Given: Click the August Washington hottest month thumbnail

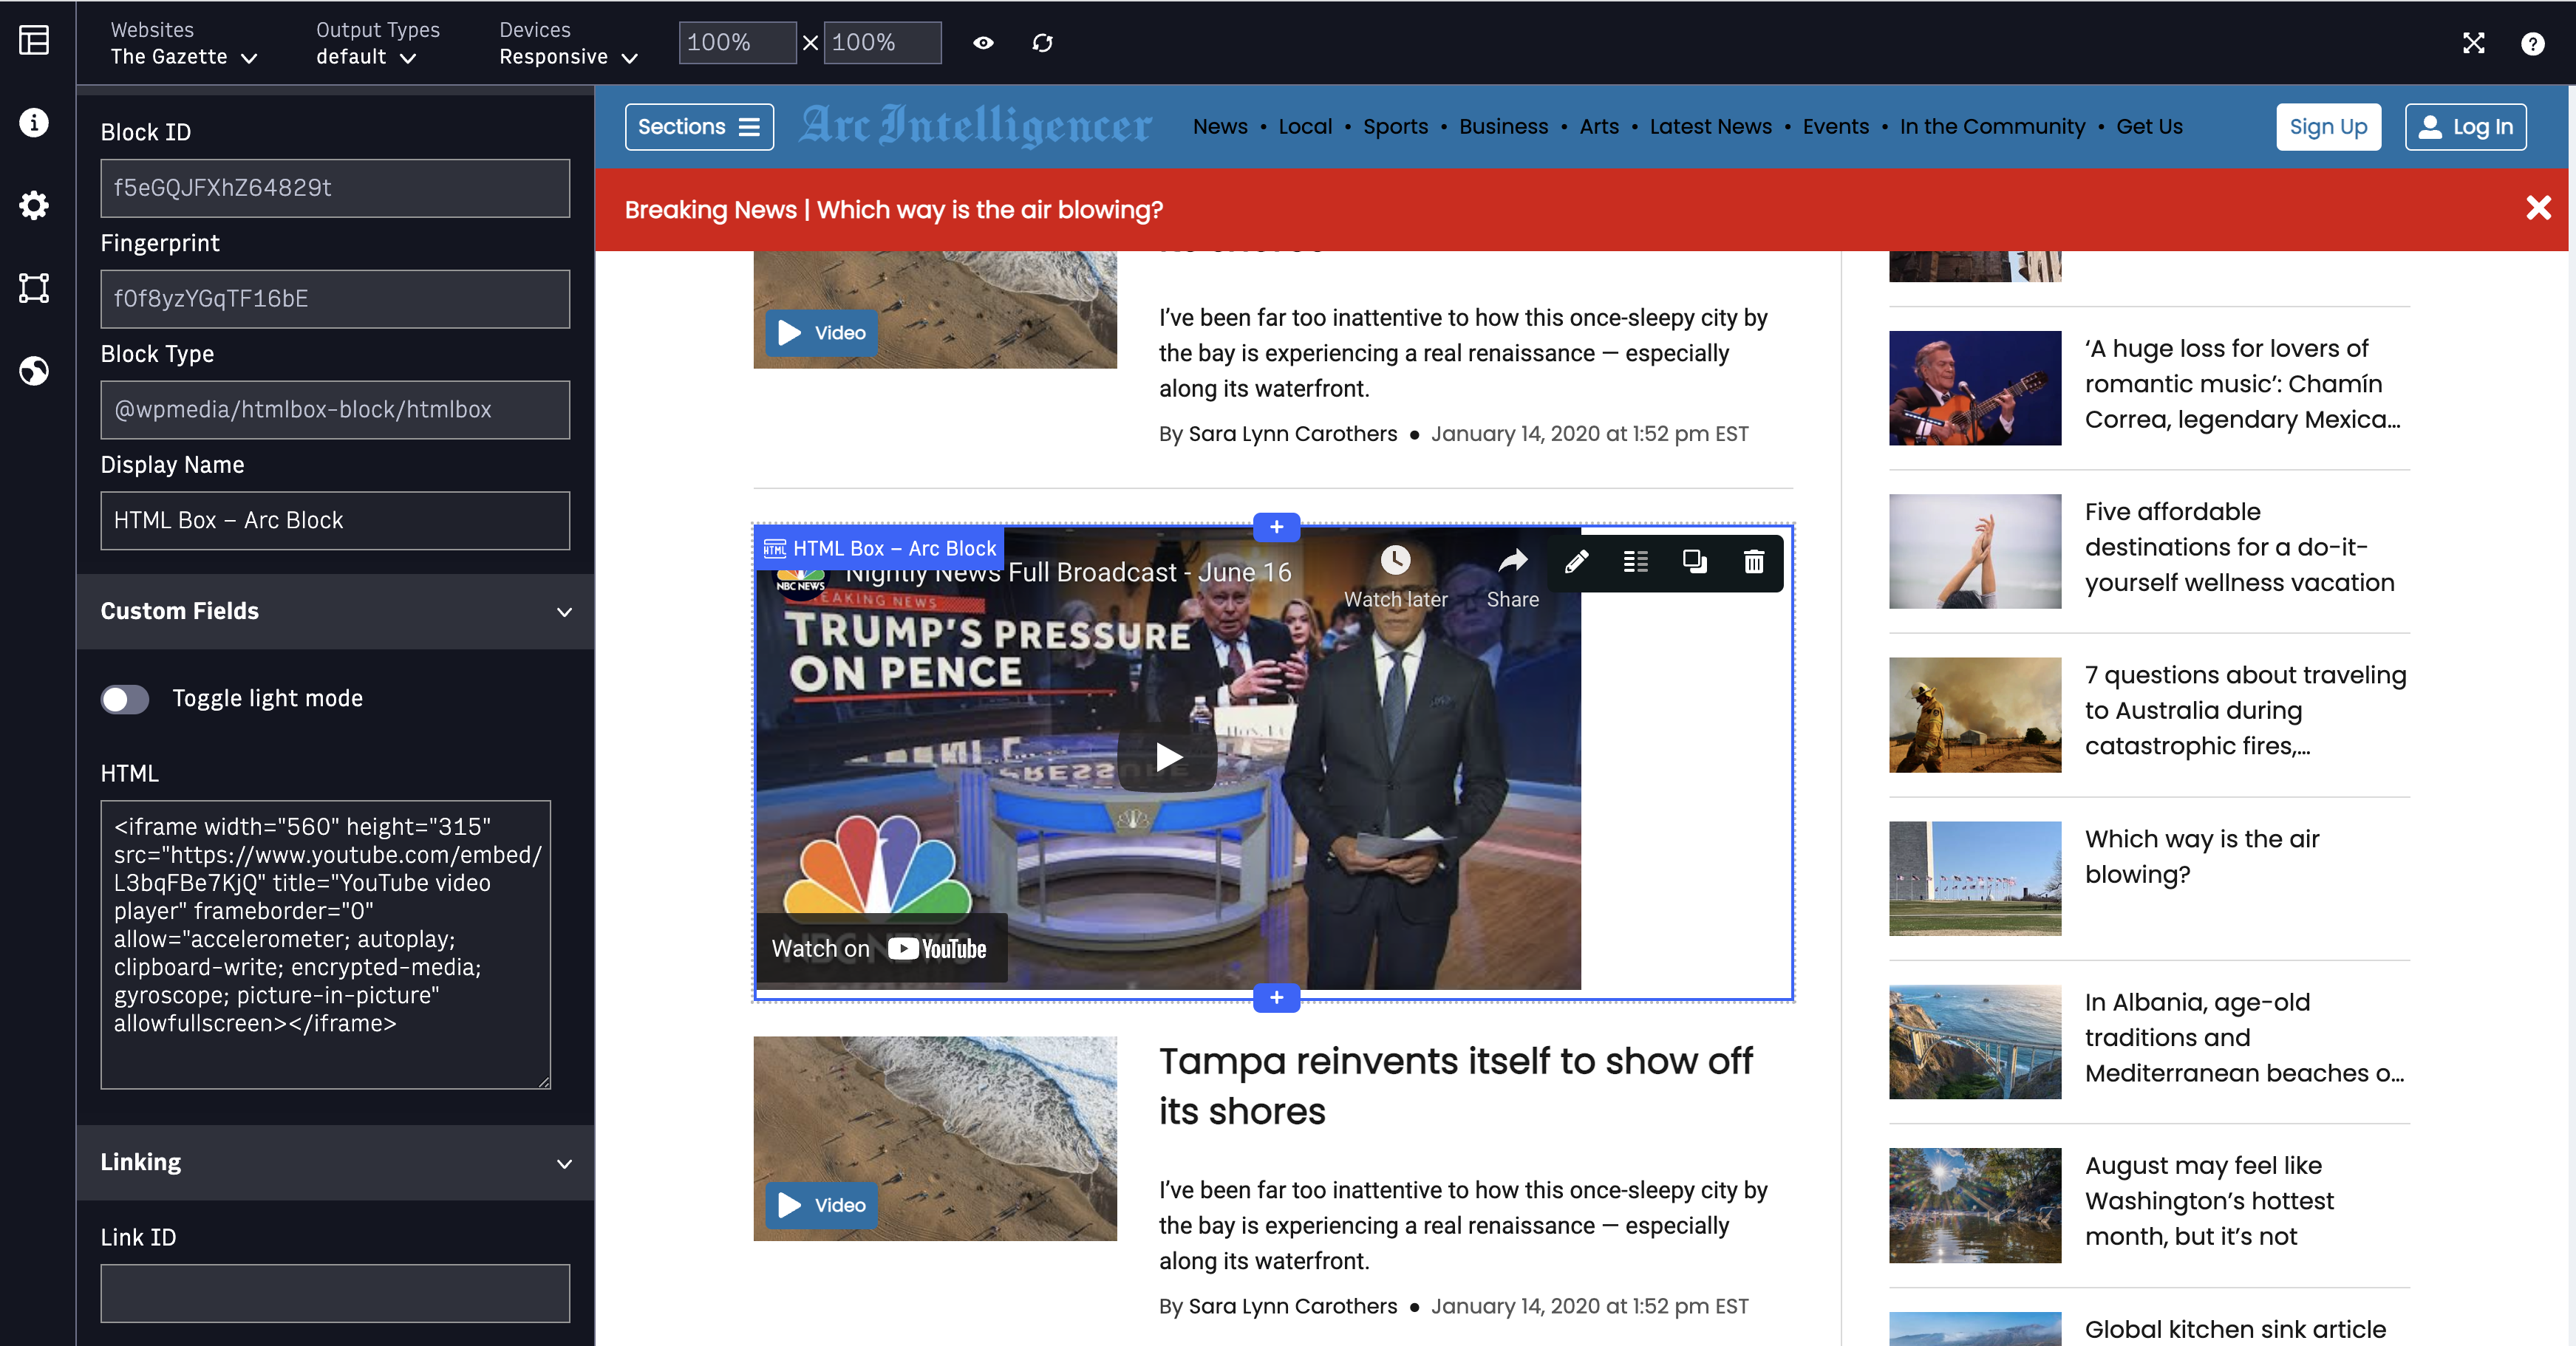Looking at the screenshot, I should 1975,1205.
